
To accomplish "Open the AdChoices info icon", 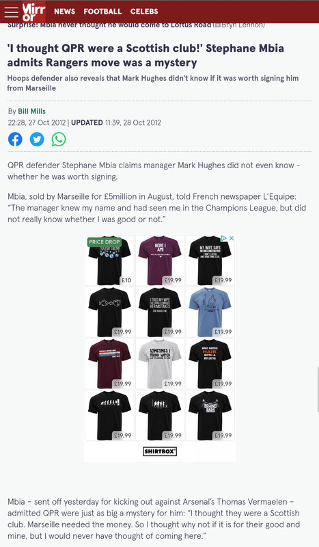I will tap(224, 238).
